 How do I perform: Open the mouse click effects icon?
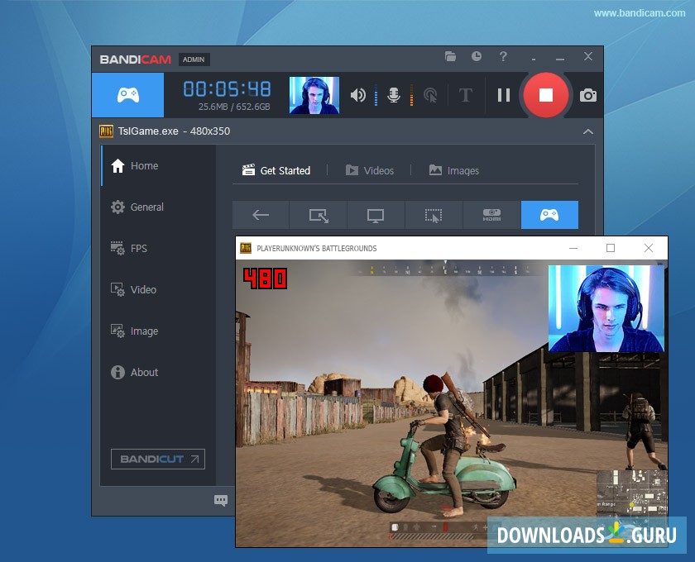429,95
